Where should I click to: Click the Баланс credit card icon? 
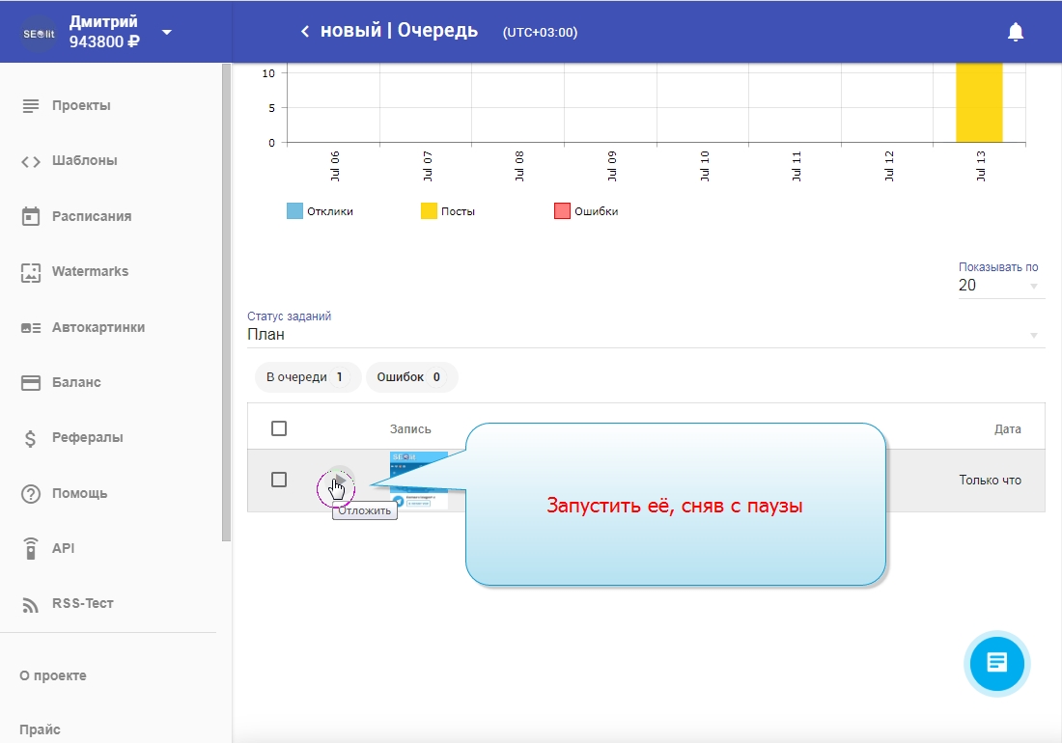[x=31, y=383]
